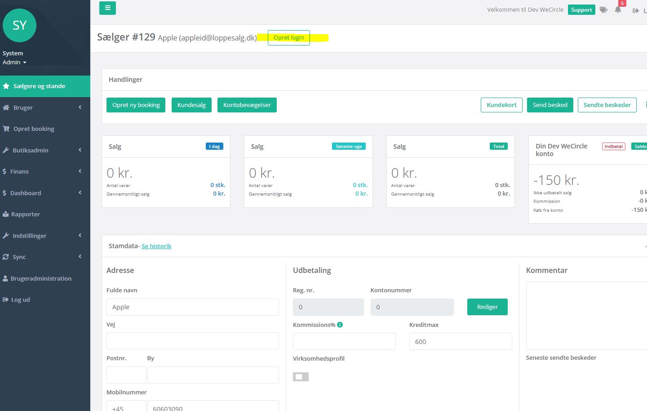Click Velkommen til Dev WeCircle text

[x=525, y=10]
